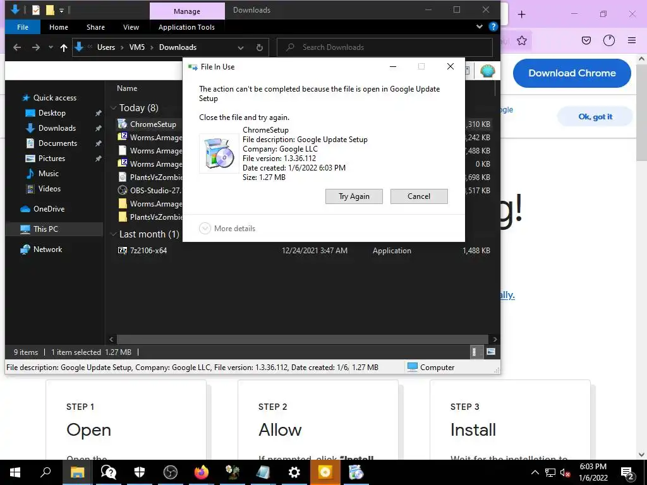Open Google Update Setup taskbar icon
This screenshot has width=647, height=485.
tap(356, 472)
